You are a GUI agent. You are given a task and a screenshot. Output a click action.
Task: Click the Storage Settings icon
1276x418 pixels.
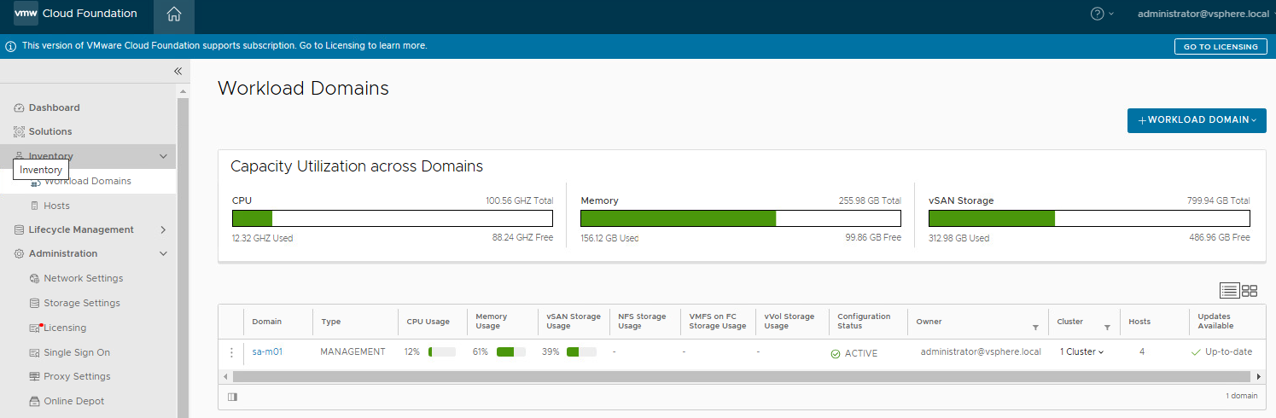point(35,304)
